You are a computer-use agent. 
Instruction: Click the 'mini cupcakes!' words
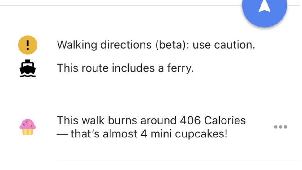(x=189, y=134)
